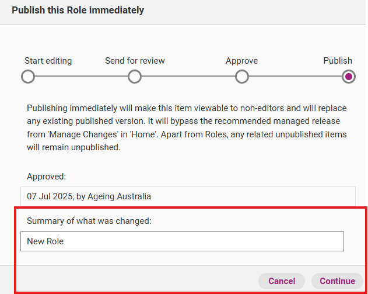Viewport: 368px width, 294px height.
Task: Click progress line between Send for review and Approve
Action: coord(188,77)
